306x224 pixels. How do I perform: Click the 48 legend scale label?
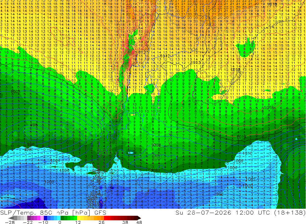coord(139,222)
